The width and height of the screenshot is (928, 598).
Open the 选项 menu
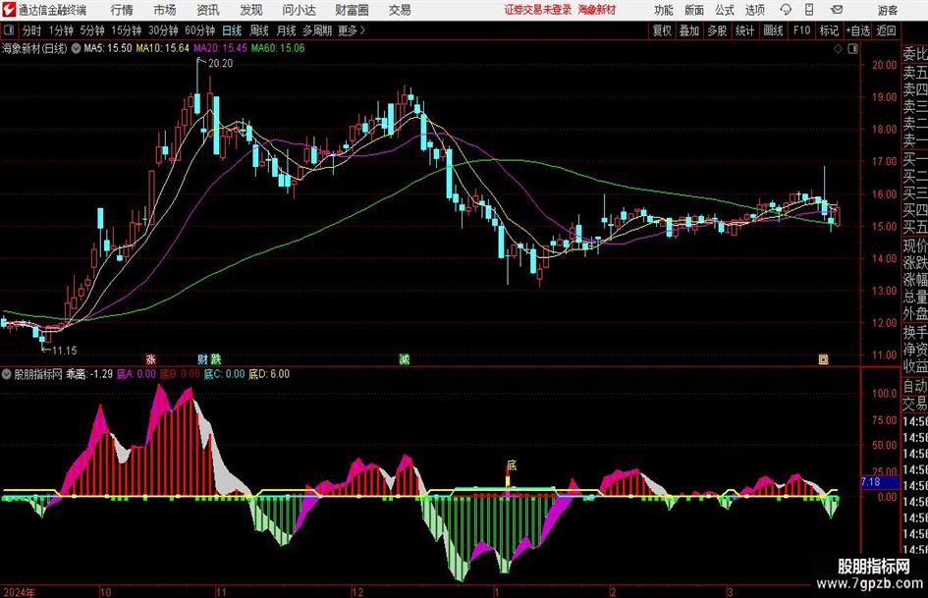pyautogui.click(x=754, y=10)
